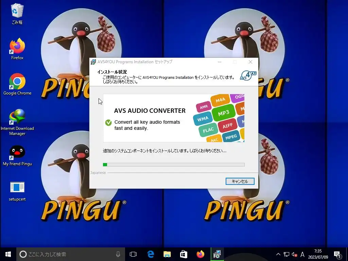
Task: Click the Japanese language label in installer
Action: click(98, 173)
